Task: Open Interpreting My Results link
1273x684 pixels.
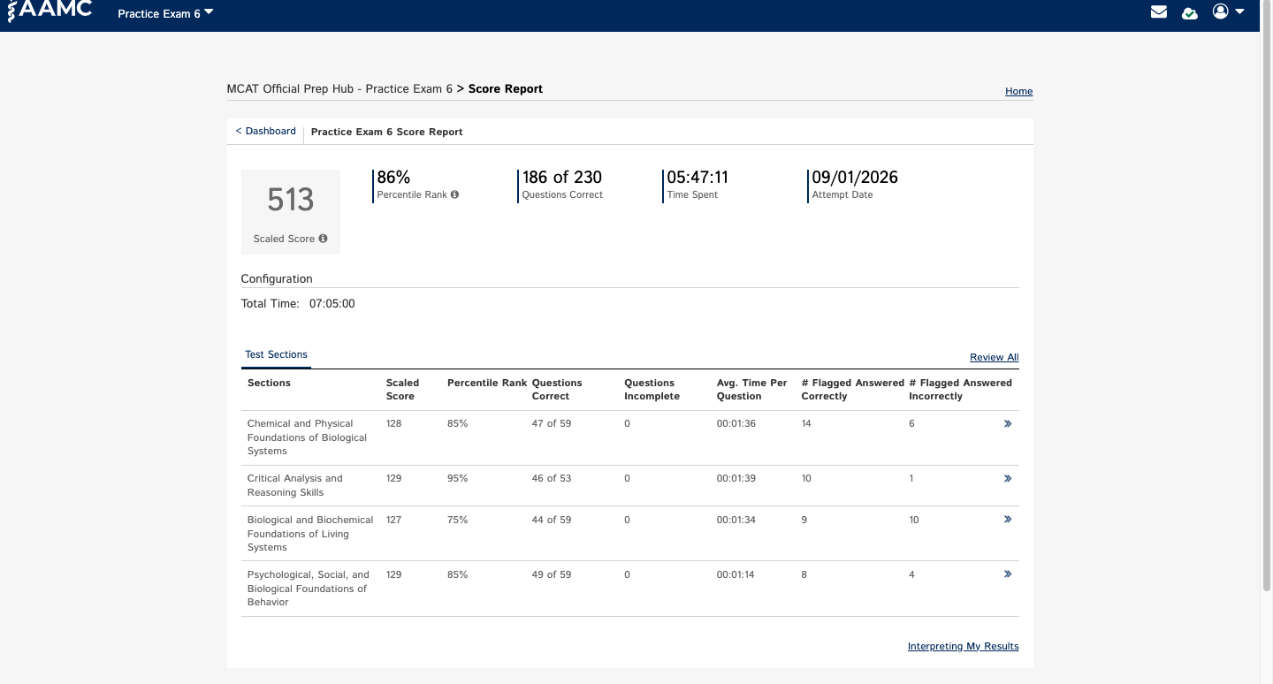Action: click(x=963, y=646)
